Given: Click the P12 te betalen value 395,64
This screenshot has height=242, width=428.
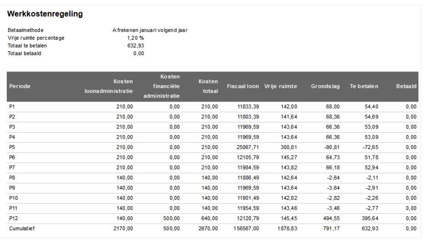Looking at the screenshot, I should [370, 218].
